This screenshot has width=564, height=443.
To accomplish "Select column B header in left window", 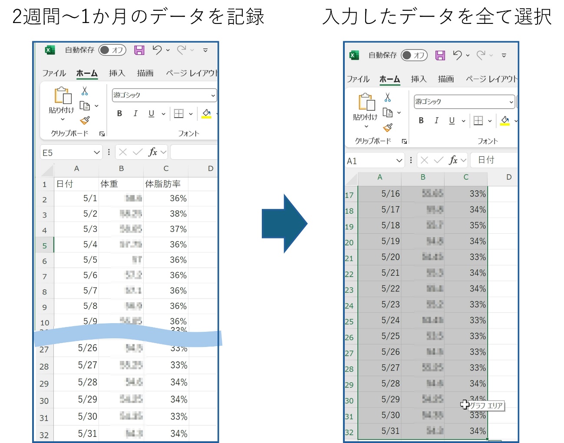I will [121, 169].
